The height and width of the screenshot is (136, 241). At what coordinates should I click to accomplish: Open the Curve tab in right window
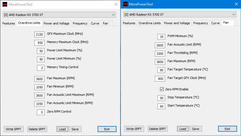tap(216, 23)
